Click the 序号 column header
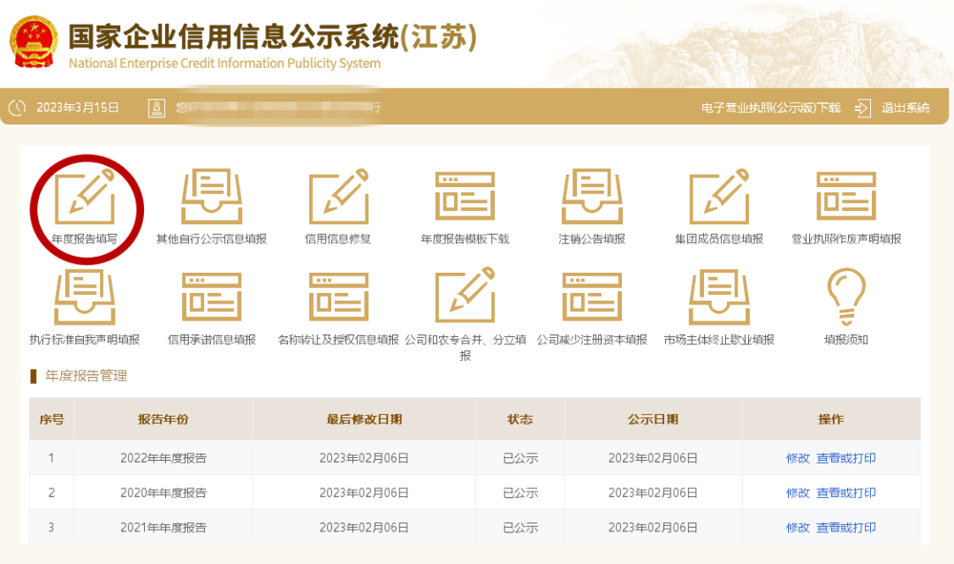This screenshot has width=954, height=564. tap(52, 419)
